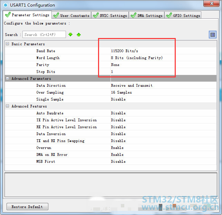This screenshot has height=215, width=222.
Task: Open the Data Inversion Disable value
Action: click(x=118, y=134)
